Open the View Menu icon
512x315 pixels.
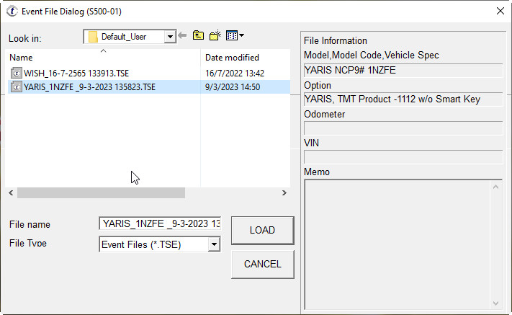pyautogui.click(x=235, y=35)
